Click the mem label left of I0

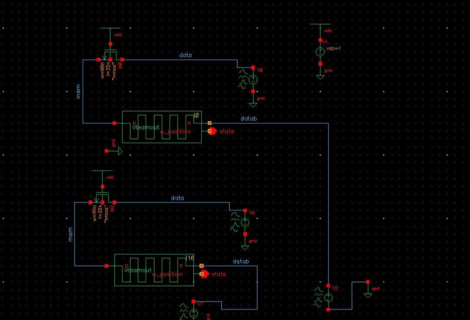[79, 91]
